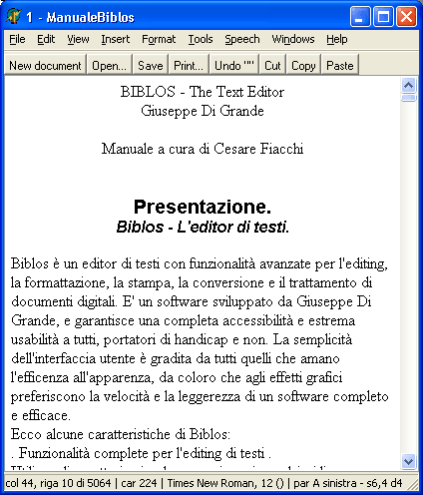Open the Tools menu

(x=201, y=39)
